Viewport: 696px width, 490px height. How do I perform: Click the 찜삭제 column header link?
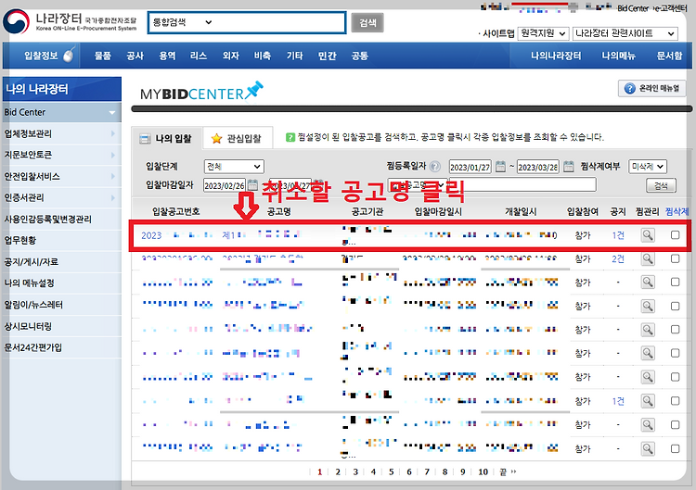pyautogui.click(x=677, y=212)
